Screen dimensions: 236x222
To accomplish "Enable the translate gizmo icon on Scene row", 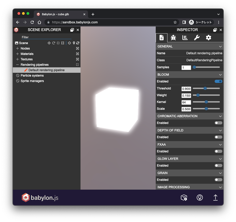I will coord(49,43).
